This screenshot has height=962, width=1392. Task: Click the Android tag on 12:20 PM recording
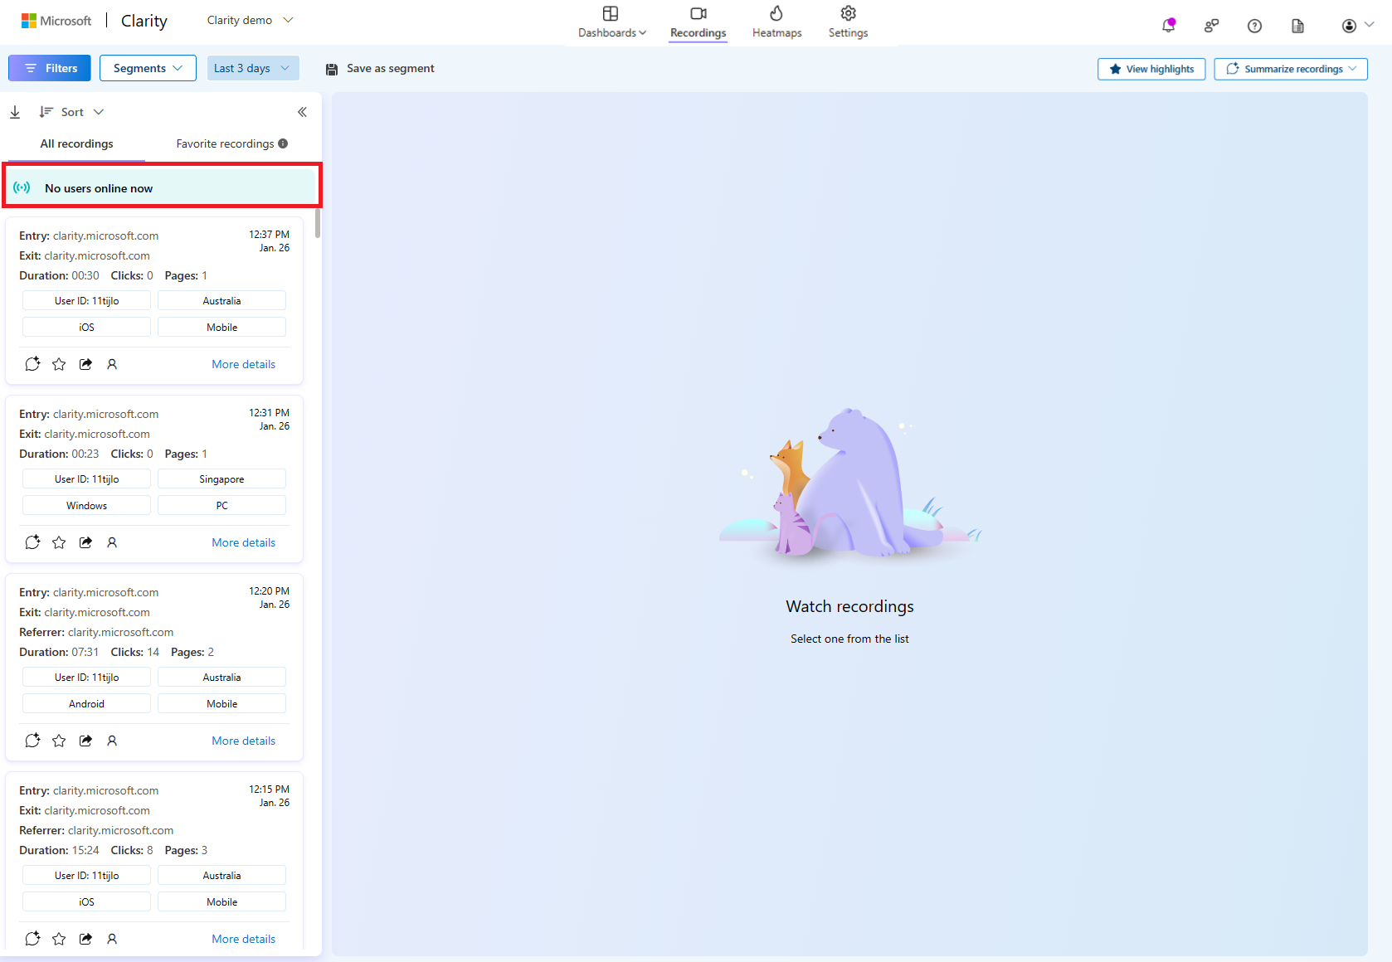click(86, 704)
